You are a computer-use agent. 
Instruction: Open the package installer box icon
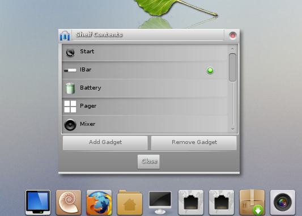(x=252, y=202)
